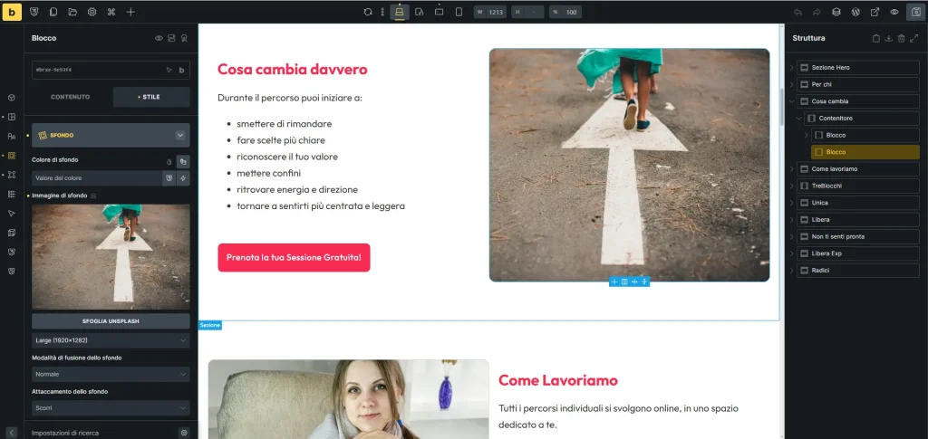Viewport: 928px width, 439px height.
Task: Open the Pages icon in top toolbar
Action: pos(53,12)
